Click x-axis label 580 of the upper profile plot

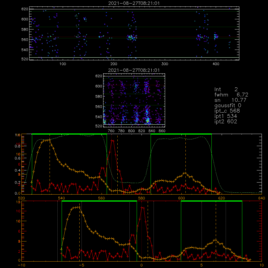pyautogui.click(x=142, y=198)
